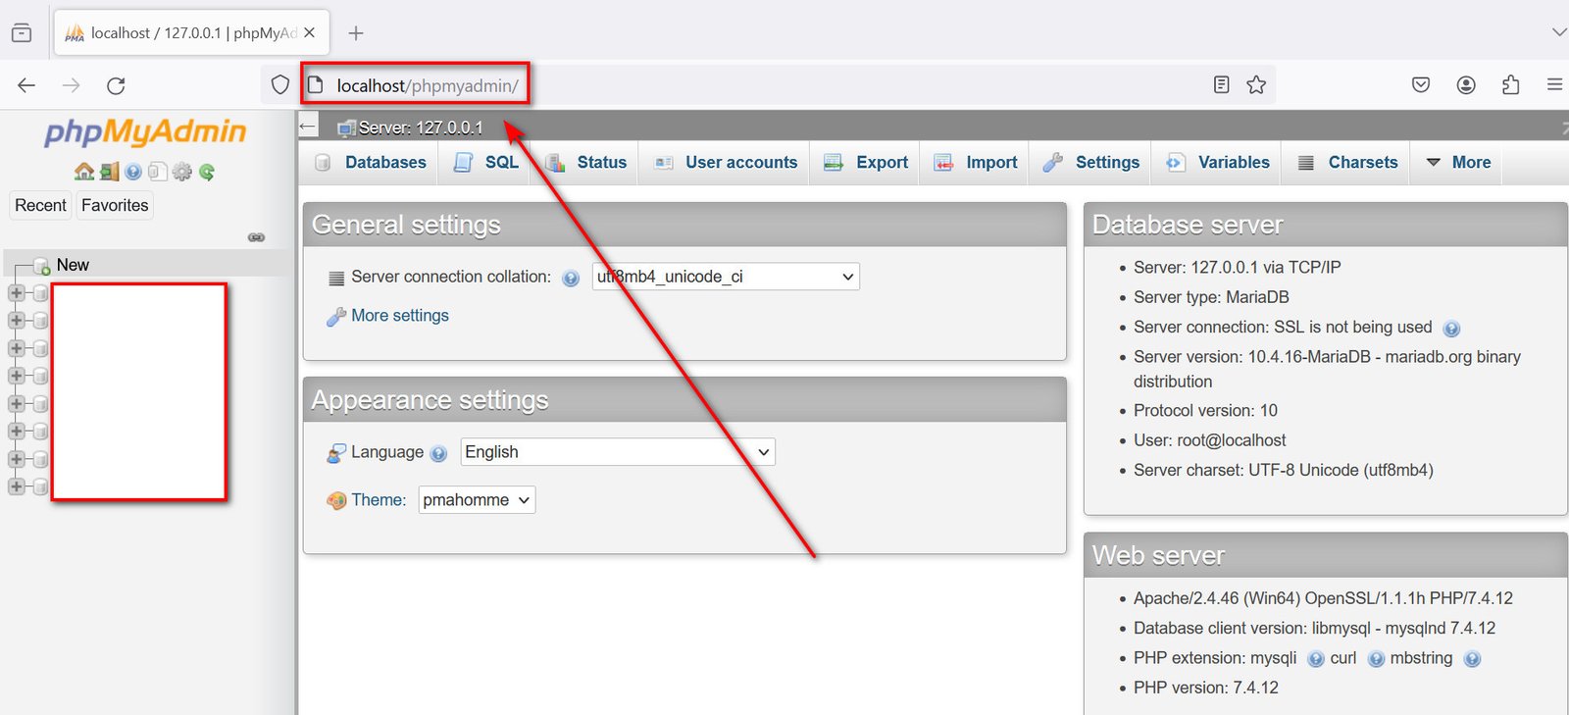1569x715 pixels.
Task: Open navigation panel settings gear icon
Action: (182, 172)
